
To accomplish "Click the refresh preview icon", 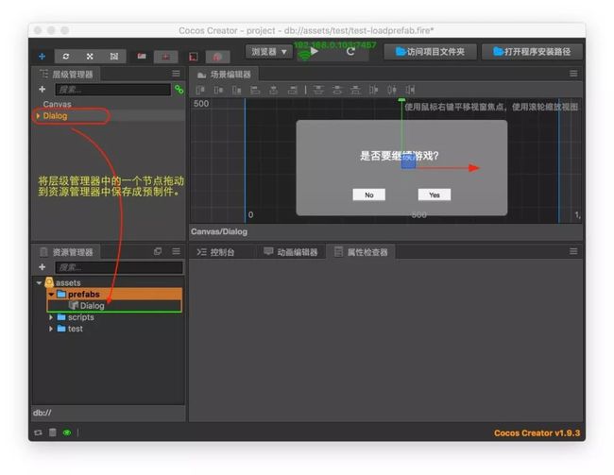I will click(x=350, y=51).
